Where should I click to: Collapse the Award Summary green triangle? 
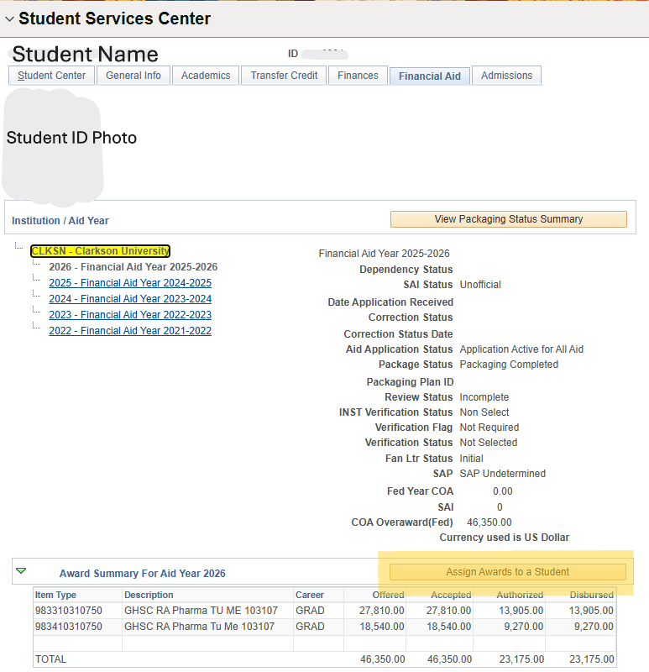coord(21,571)
